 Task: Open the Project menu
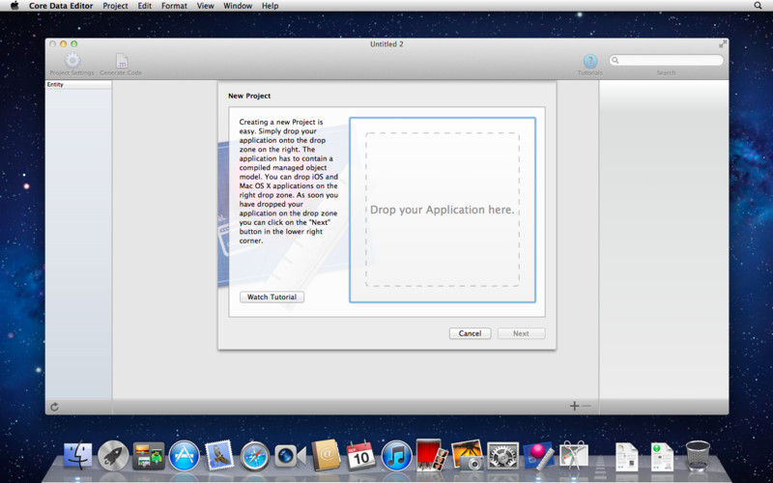tap(115, 6)
